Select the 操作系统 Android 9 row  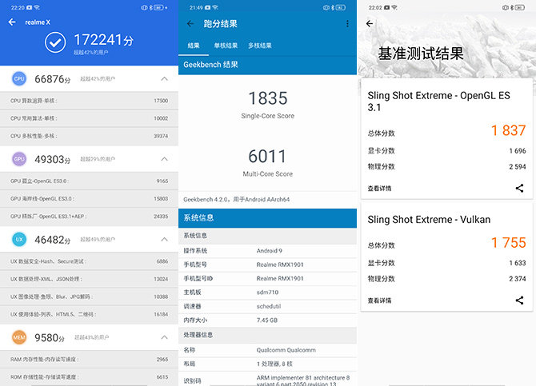[x=267, y=251]
